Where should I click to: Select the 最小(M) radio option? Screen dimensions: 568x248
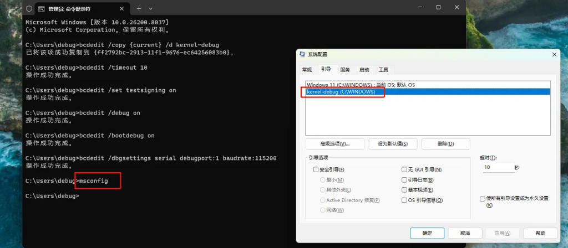(x=322, y=180)
